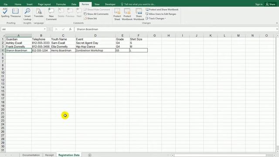Open the View tab
The width and height of the screenshot is (279, 157).
click(97, 4)
